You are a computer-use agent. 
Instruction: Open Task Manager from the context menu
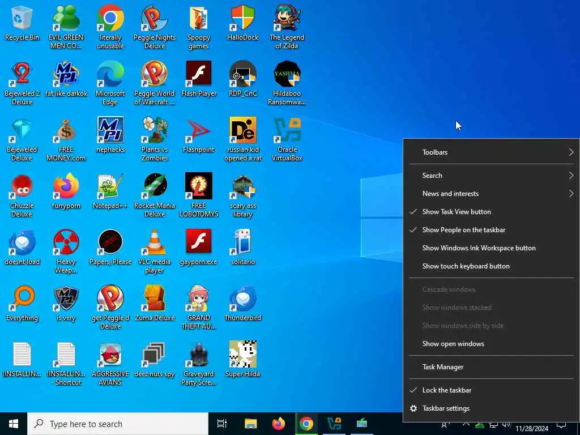click(x=491, y=367)
